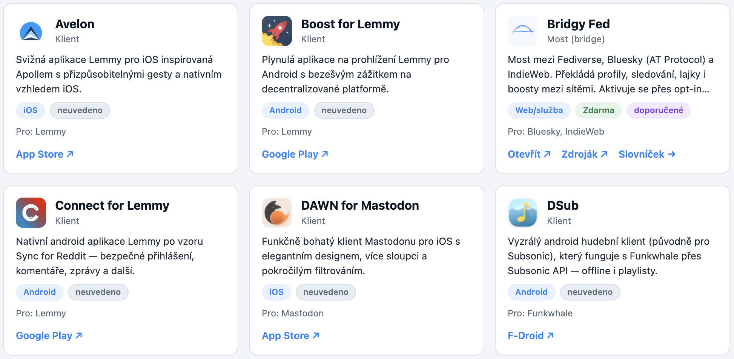Click the doporučené tag on Bridgy Fed
734x359 pixels.
point(659,110)
